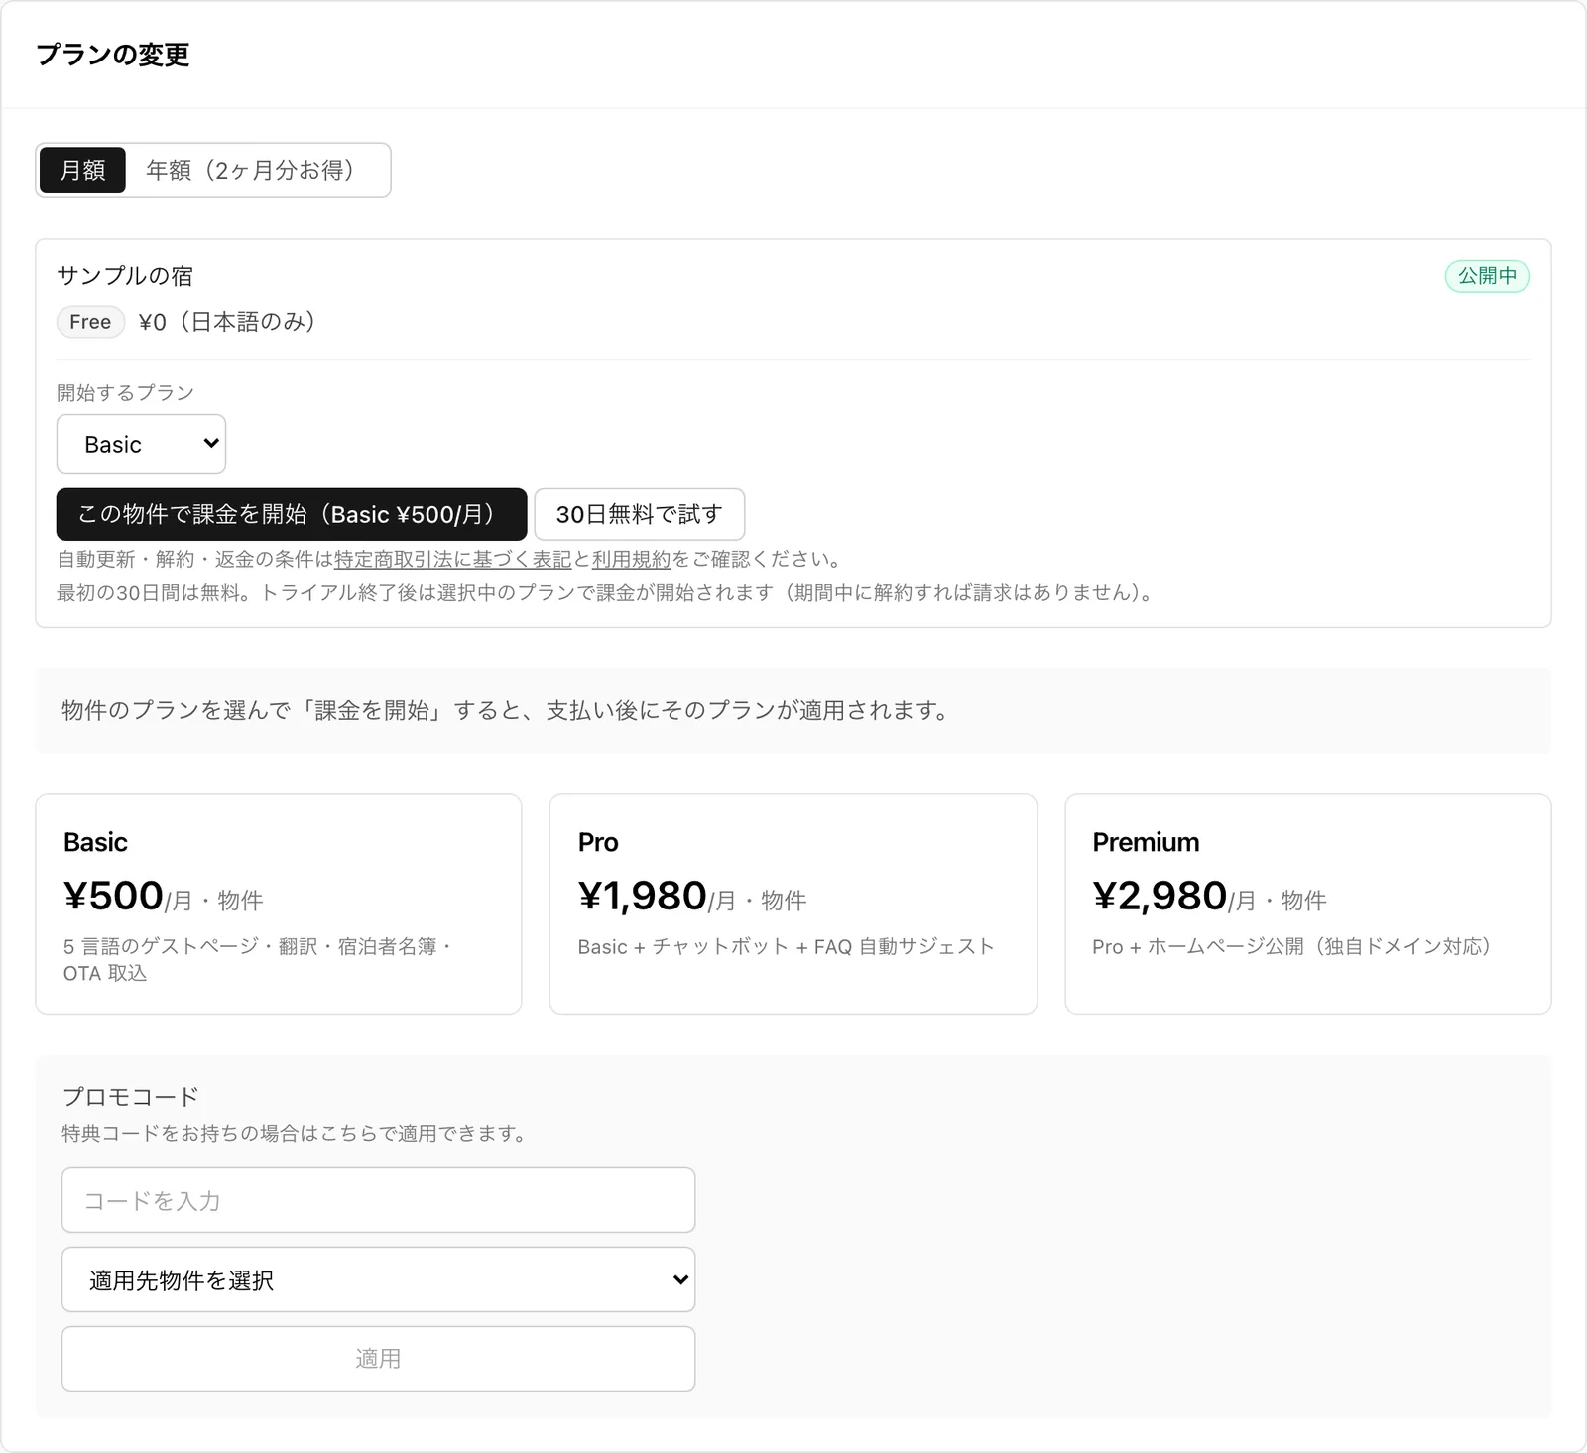Click the サンプルの宿 property name
This screenshot has height=1453, width=1587.
(125, 276)
